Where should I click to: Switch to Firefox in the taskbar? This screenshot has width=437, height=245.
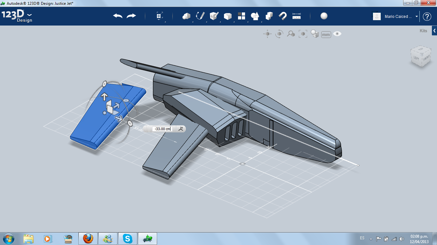click(88, 239)
